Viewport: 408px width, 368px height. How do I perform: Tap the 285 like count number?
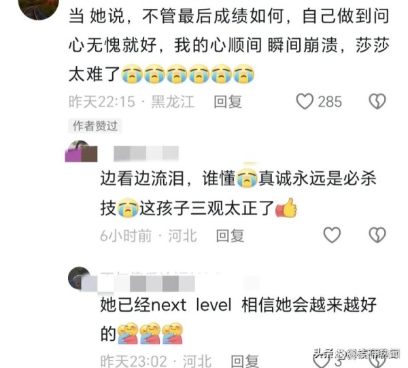330,102
